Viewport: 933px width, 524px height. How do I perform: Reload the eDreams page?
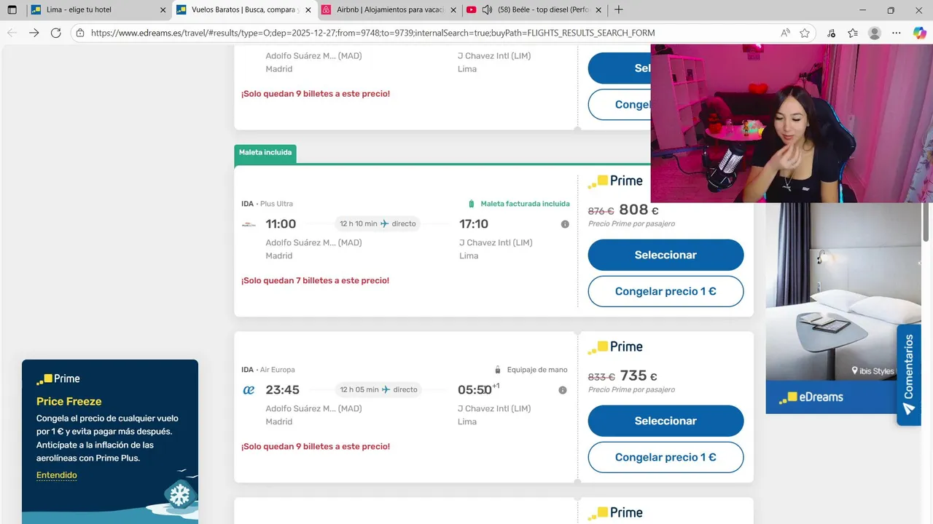tap(55, 33)
